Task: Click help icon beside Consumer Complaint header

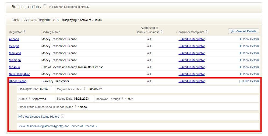Action: 207,32
